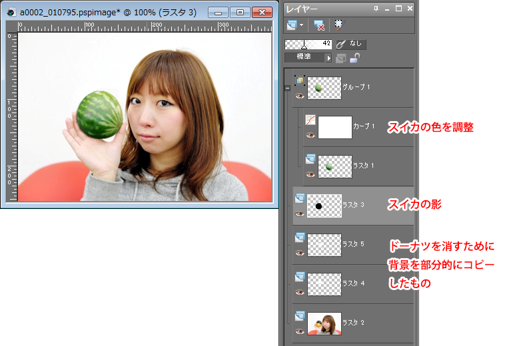This screenshot has height=346, width=513.
Task: Hide the グループ 1 layer group
Action: pos(300,96)
